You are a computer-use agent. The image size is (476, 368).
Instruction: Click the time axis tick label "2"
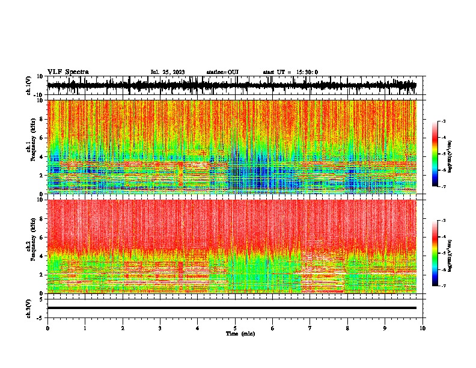click(x=123, y=328)
